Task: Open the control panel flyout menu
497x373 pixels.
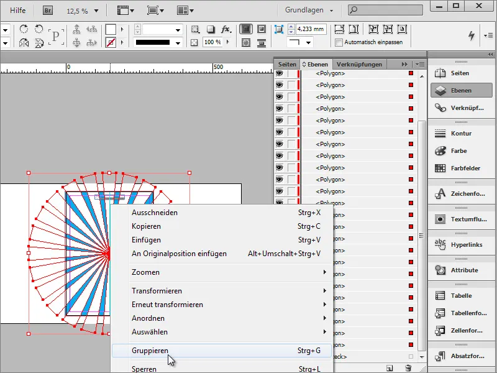Action: pos(488,35)
